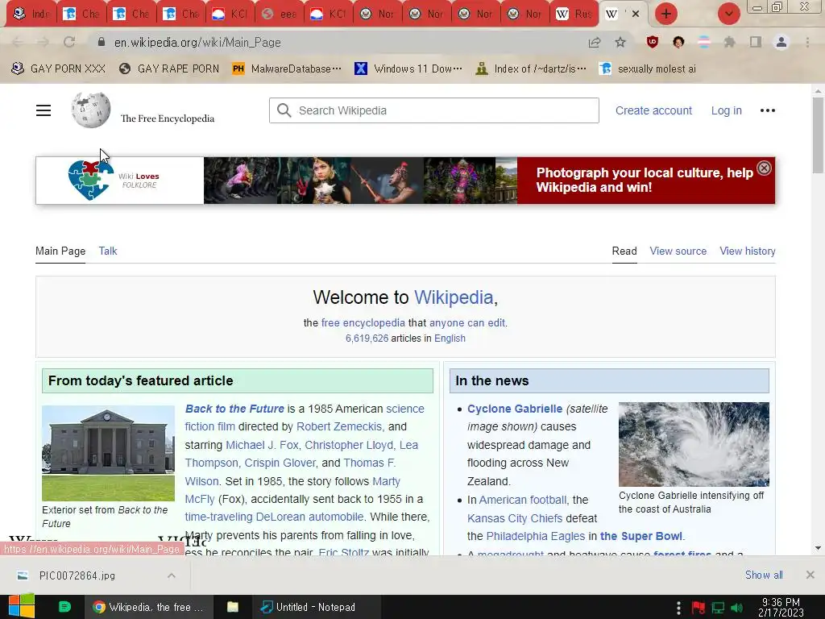The width and height of the screenshot is (825, 619).
Task: Select the Read view tab
Action: coord(624,251)
